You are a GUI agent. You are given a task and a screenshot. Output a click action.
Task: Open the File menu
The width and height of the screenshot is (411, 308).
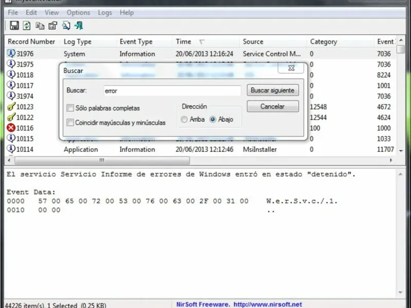(x=13, y=12)
